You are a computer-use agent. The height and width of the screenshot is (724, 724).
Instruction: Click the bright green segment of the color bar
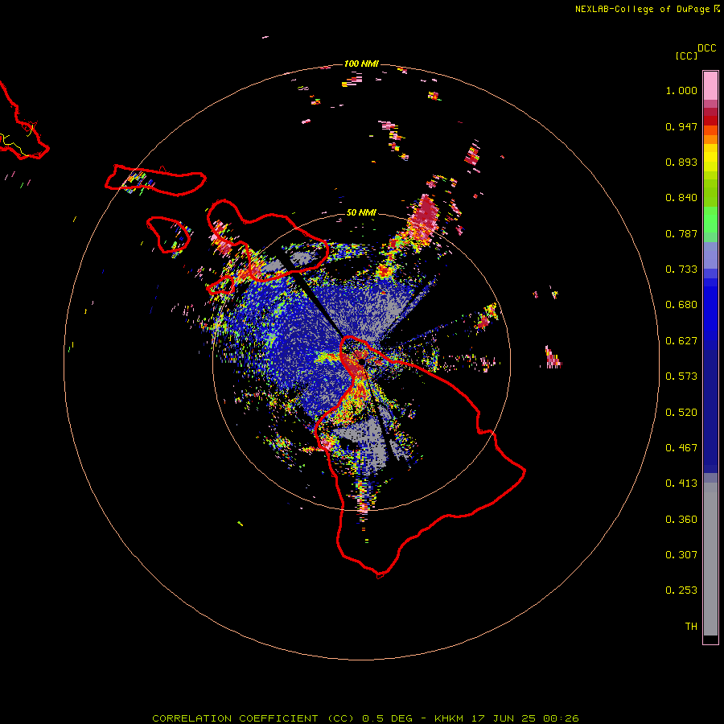[710, 220]
